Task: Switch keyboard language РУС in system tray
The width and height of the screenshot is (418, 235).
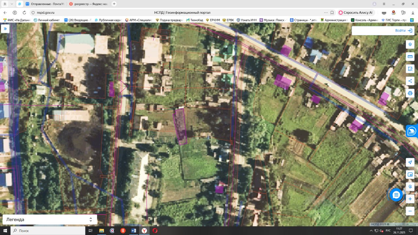Action: click(x=388, y=230)
